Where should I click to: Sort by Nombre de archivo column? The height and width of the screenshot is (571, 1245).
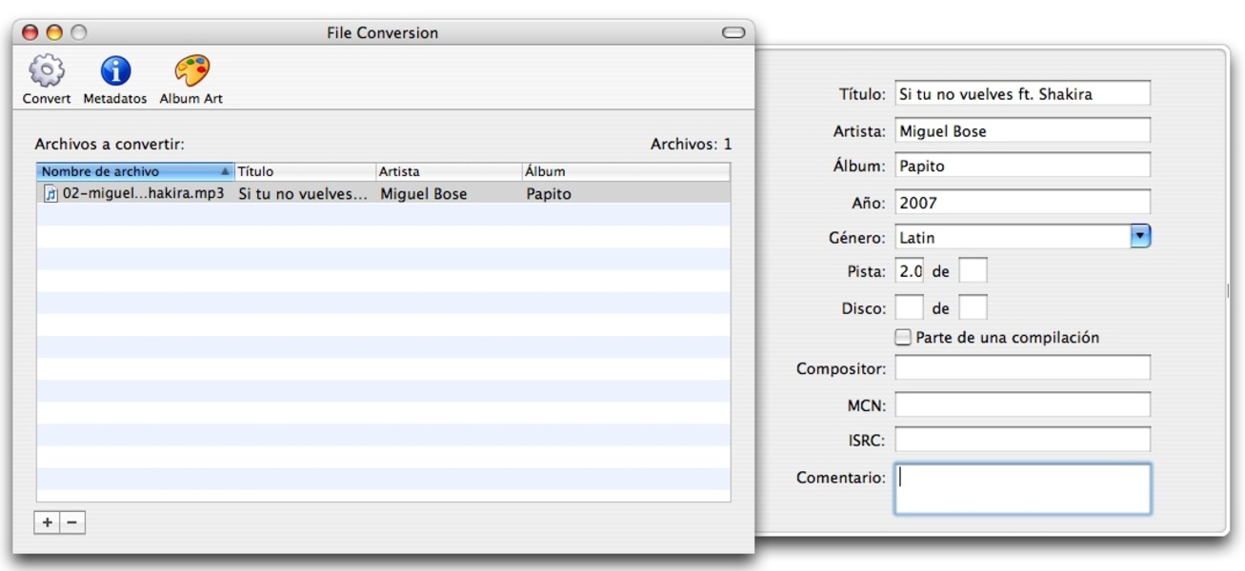point(133,172)
